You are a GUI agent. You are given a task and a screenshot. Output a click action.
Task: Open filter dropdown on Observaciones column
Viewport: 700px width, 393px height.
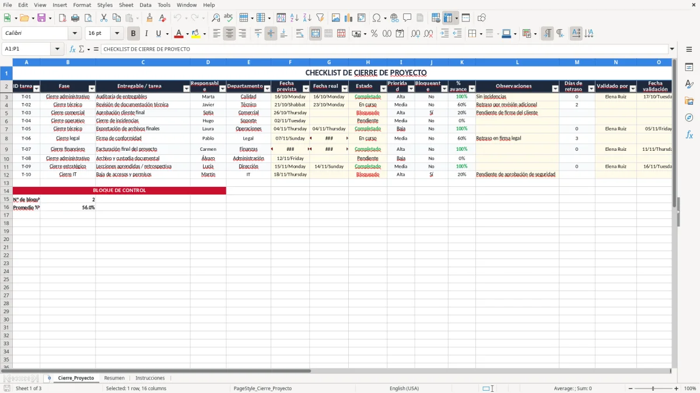555,89
